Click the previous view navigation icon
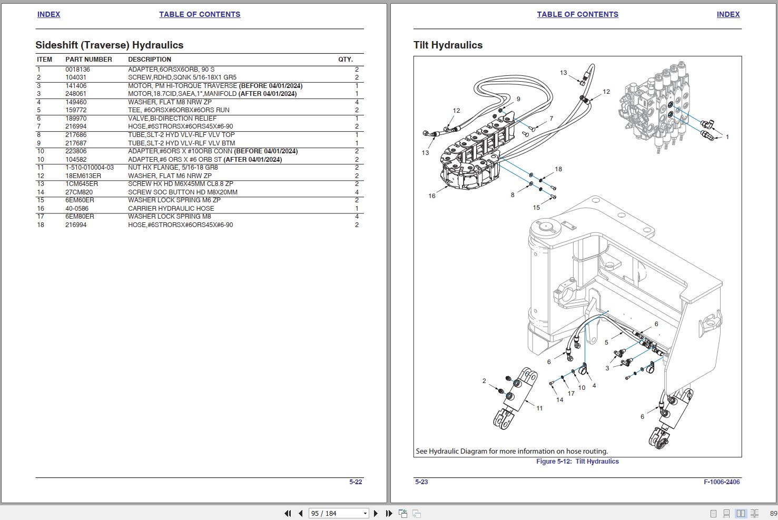 (403, 513)
